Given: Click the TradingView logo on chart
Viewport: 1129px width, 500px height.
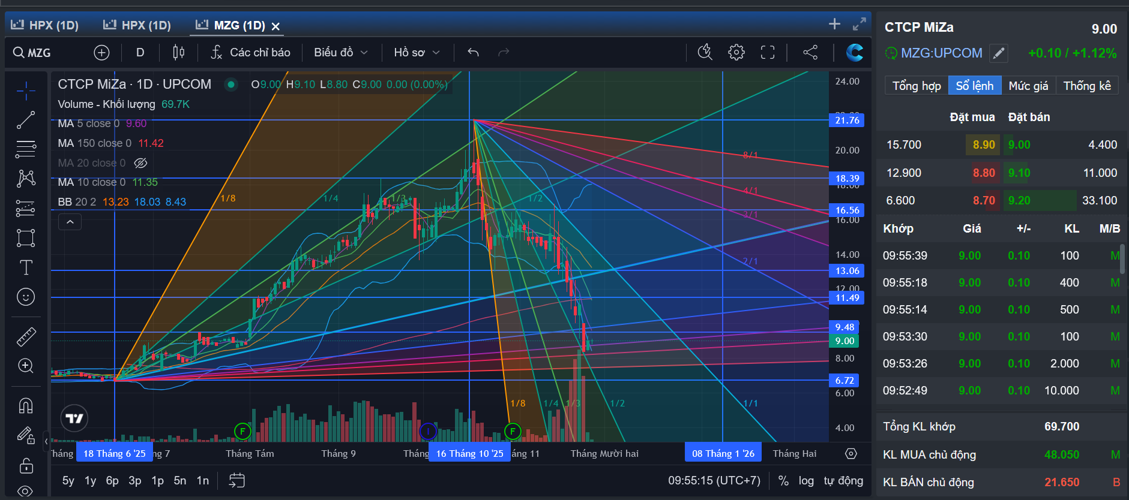Looking at the screenshot, I should [74, 418].
